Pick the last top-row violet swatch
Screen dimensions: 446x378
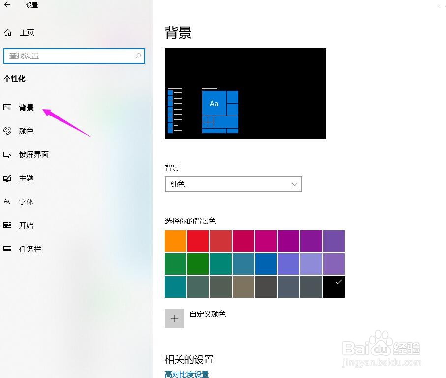(334, 241)
